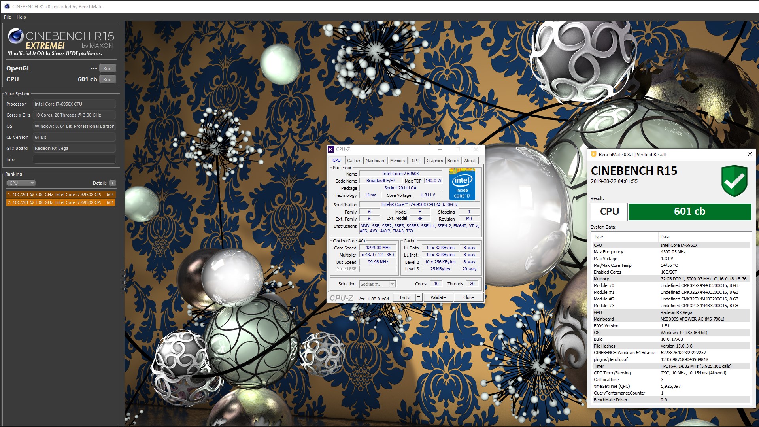This screenshot has height=427, width=759.
Task: Close the BenchMate Verified Result window
Action: pyautogui.click(x=750, y=154)
